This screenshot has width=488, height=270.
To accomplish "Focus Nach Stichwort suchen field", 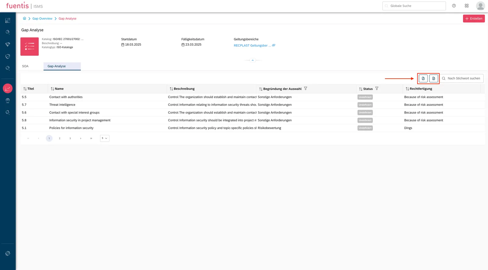I will click(461, 78).
